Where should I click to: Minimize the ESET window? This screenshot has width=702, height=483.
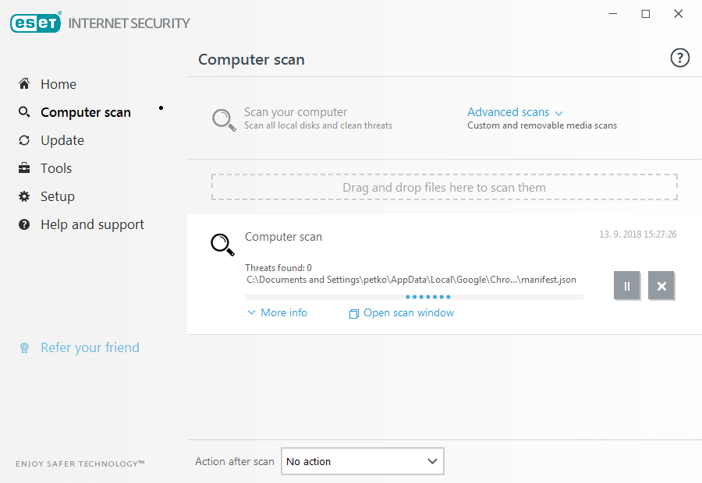[613, 14]
